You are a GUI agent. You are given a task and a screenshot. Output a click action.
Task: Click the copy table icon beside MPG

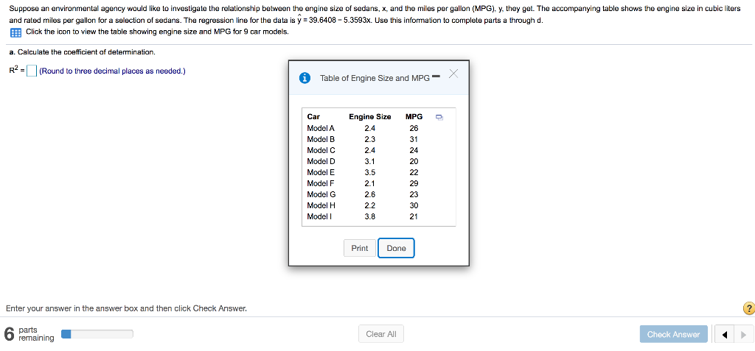point(439,117)
